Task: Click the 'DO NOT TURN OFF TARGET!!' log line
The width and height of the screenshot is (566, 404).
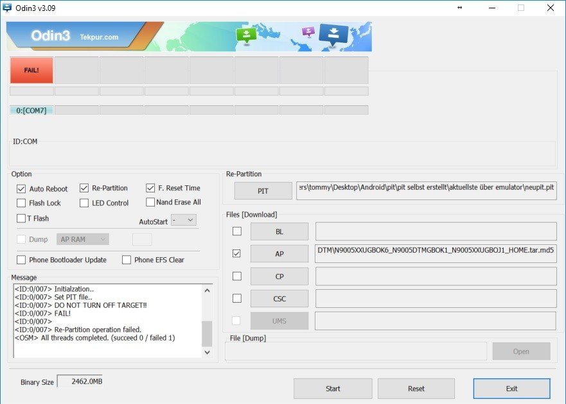Action: click(80, 305)
